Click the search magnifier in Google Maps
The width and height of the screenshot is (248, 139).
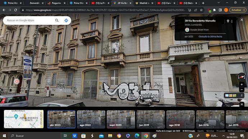click(57, 20)
